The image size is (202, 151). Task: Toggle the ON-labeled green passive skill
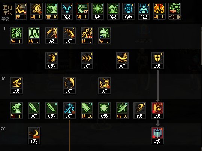tap(105, 36)
